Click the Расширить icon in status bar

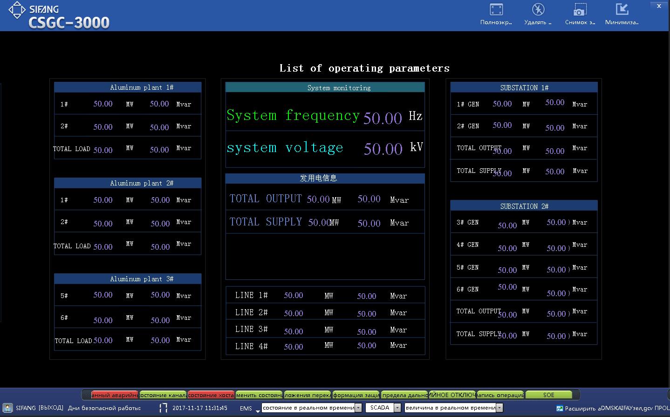tap(560, 409)
